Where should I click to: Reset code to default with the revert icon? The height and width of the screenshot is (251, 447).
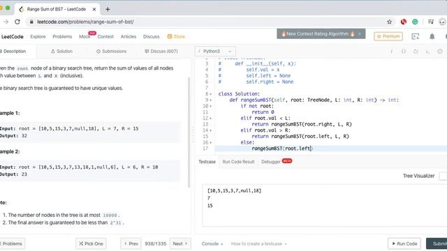coord(416,51)
